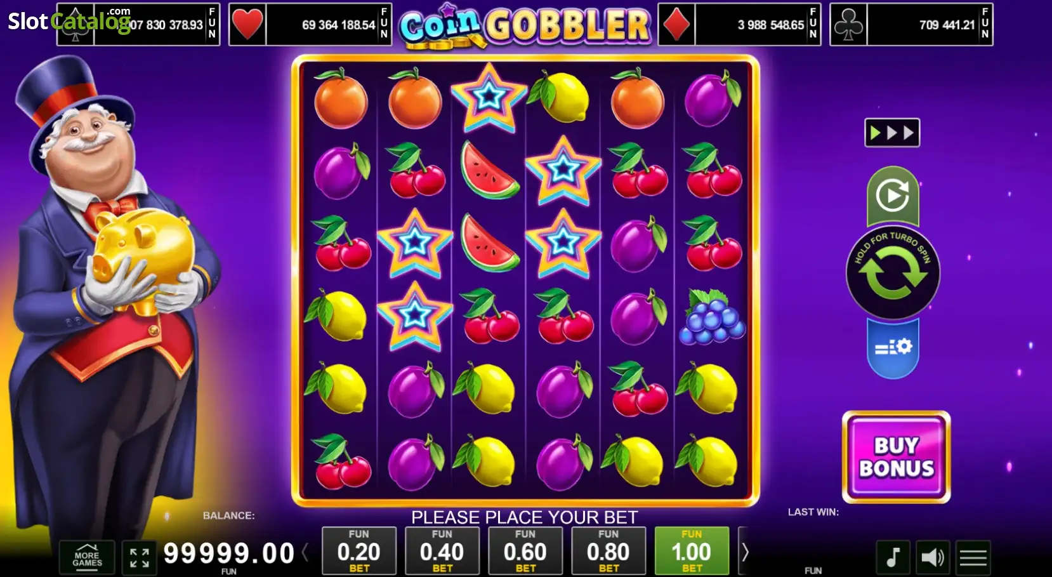Screen dimensions: 1052x577
Task: Choose the 0.80 bet amount
Action: coord(608,551)
